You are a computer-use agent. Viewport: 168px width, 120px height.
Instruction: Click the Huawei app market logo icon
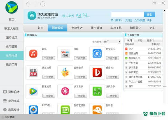pos(32,16)
